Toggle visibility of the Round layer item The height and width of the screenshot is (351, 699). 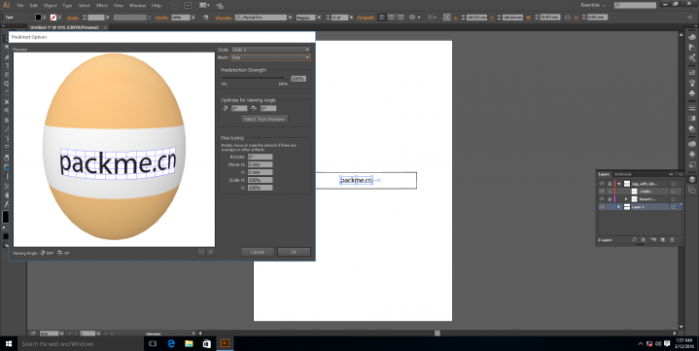click(x=602, y=199)
